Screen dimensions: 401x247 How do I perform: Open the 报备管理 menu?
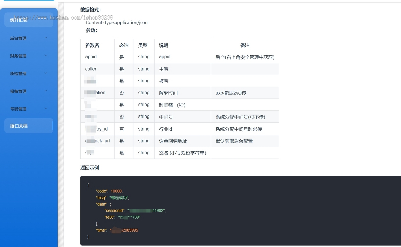(x=29, y=91)
